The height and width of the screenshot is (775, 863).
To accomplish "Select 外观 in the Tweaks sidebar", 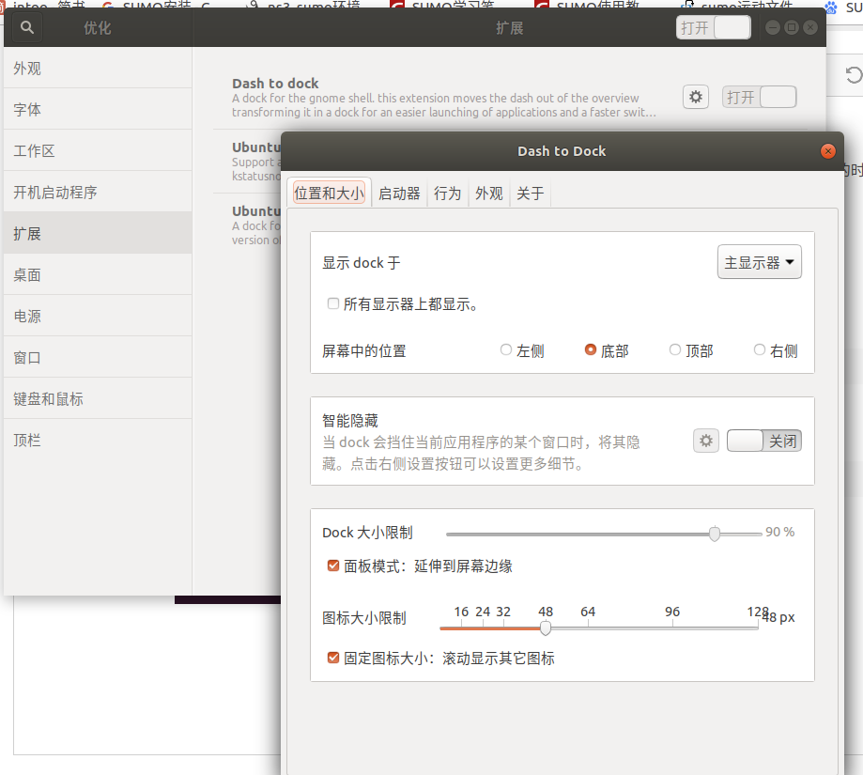I will click(x=26, y=68).
